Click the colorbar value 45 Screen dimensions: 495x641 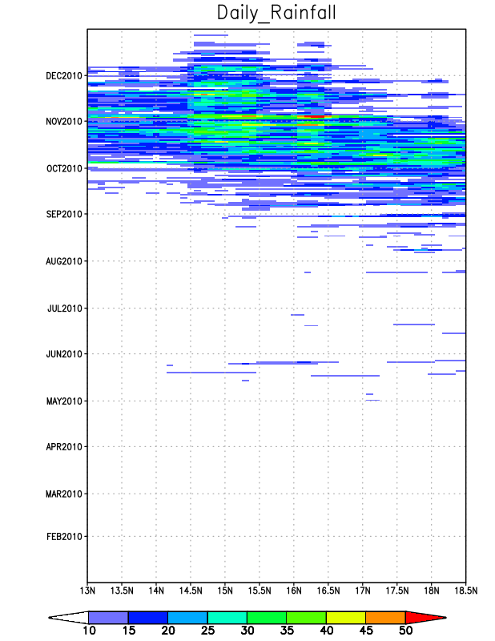[x=366, y=631]
